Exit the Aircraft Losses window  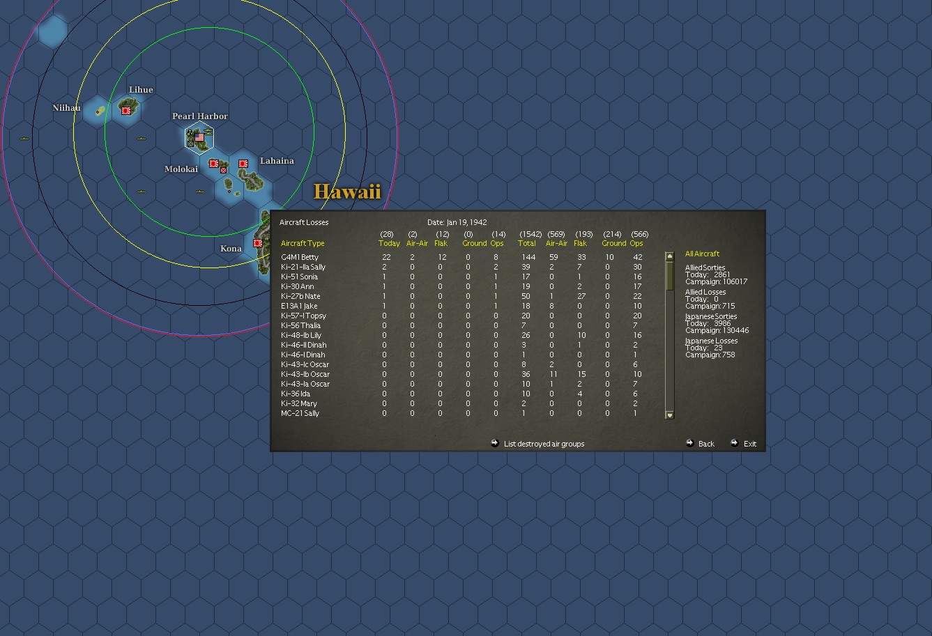(750, 444)
